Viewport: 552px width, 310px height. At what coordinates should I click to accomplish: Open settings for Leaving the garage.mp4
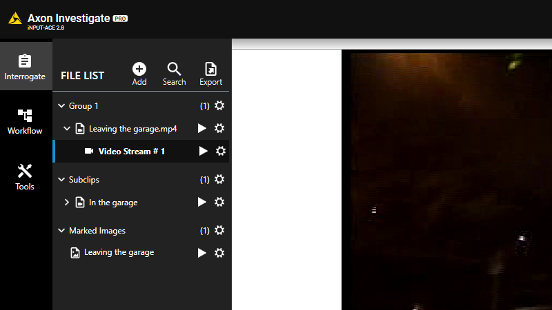click(219, 128)
